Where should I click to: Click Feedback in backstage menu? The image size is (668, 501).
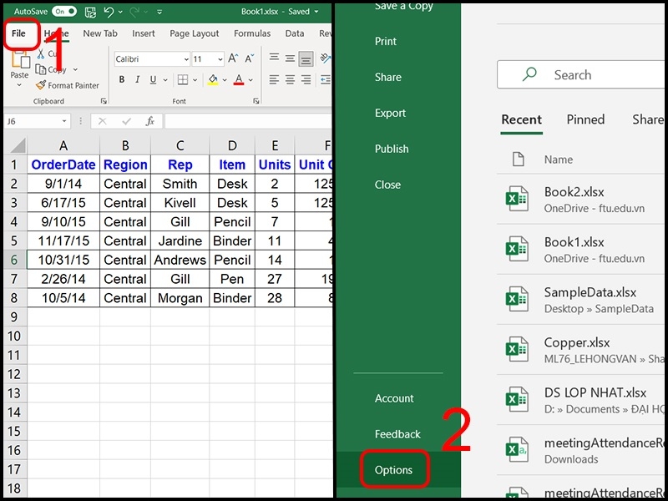coord(397,434)
